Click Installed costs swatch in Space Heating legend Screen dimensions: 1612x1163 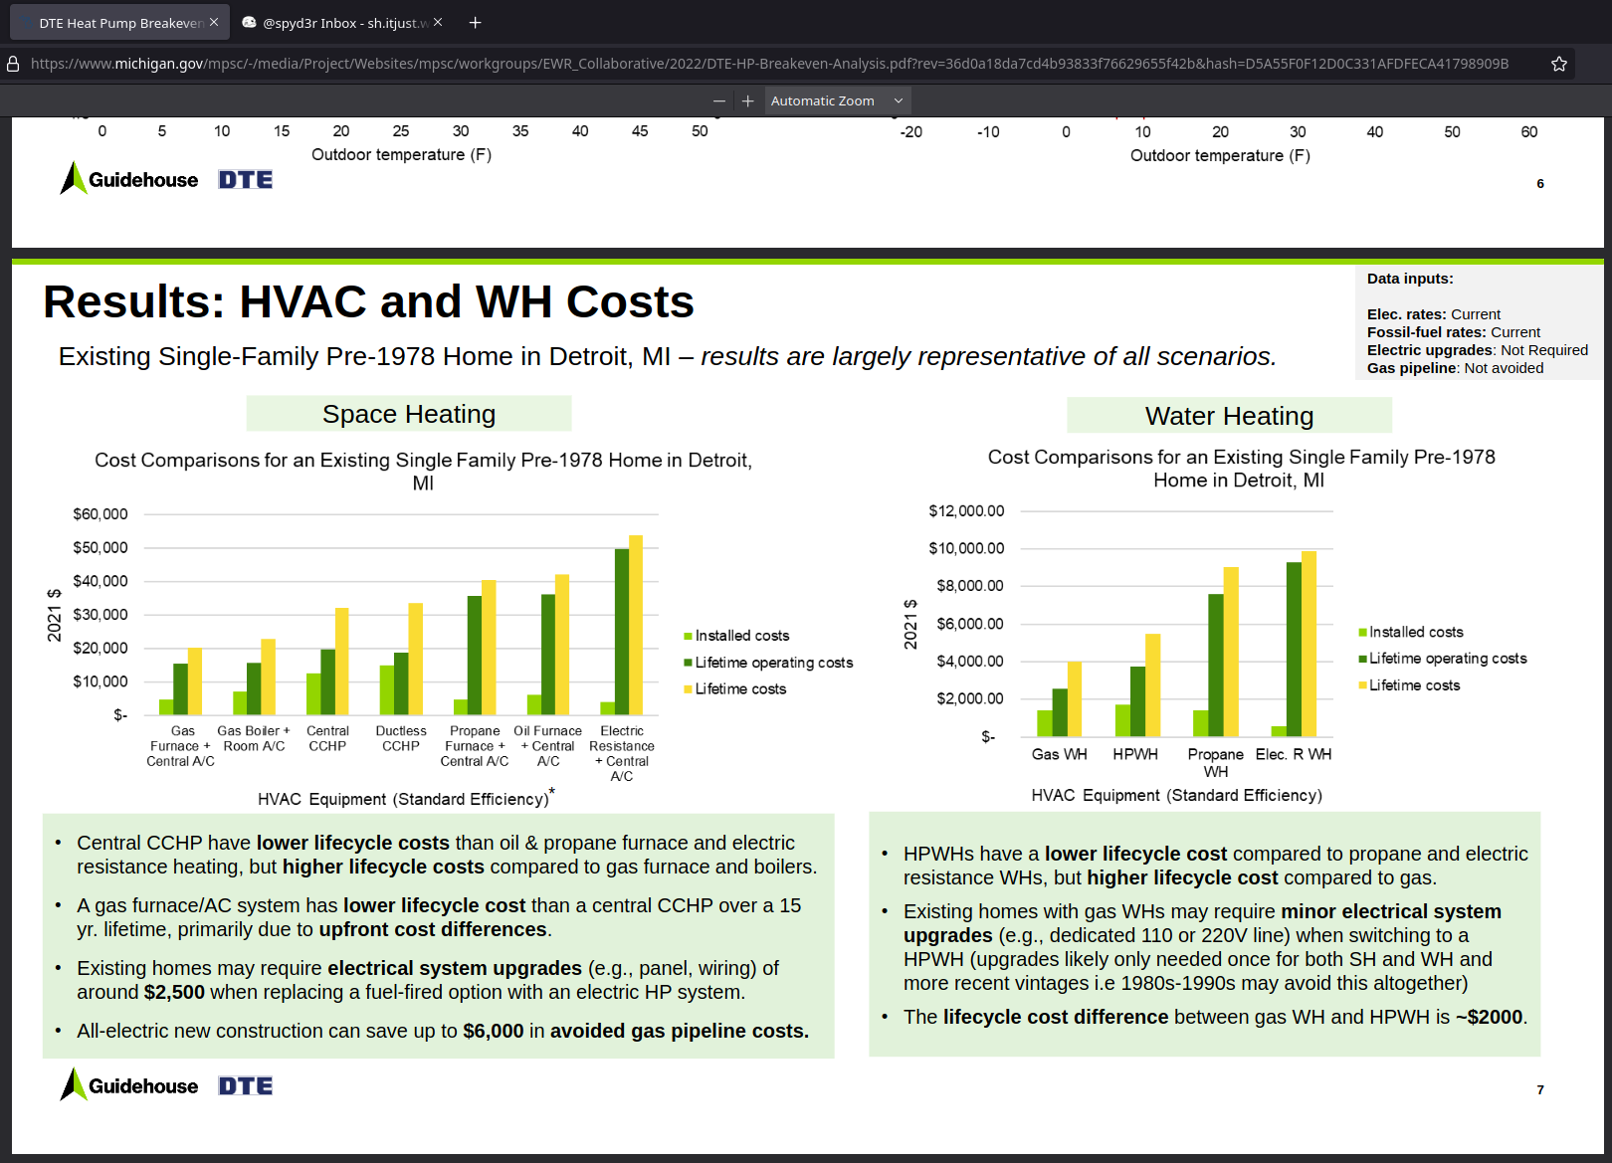click(x=688, y=636)
